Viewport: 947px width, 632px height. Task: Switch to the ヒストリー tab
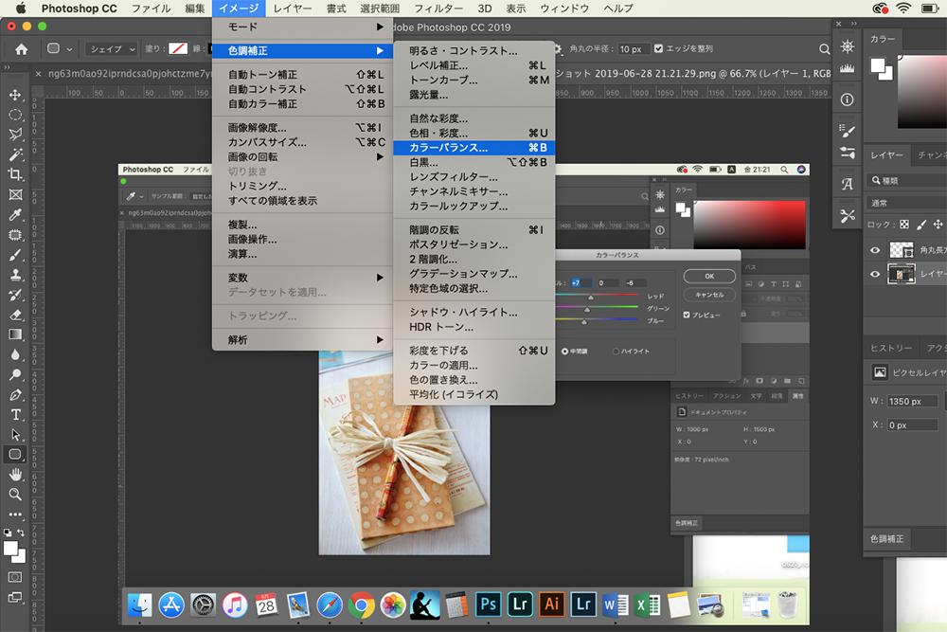[x=891, y=348]
